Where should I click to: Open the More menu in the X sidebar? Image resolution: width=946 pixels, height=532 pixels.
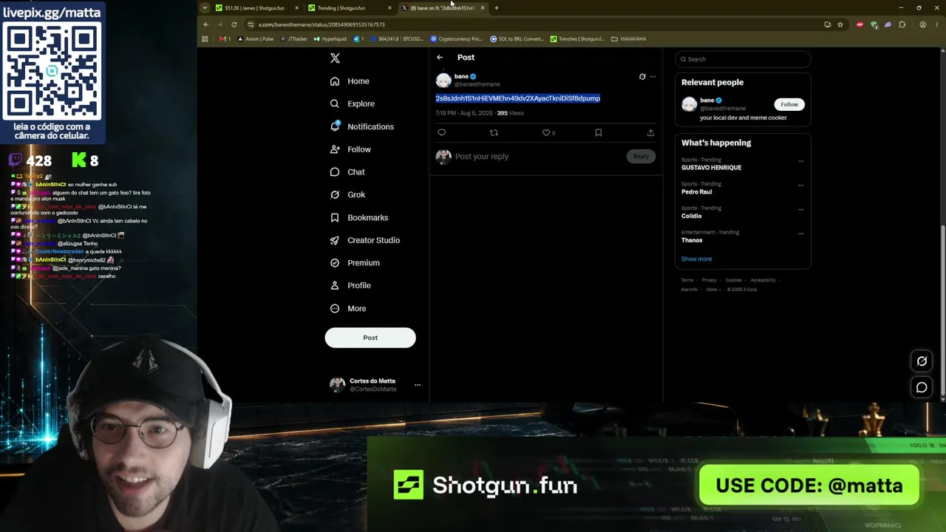pos(348,309)
